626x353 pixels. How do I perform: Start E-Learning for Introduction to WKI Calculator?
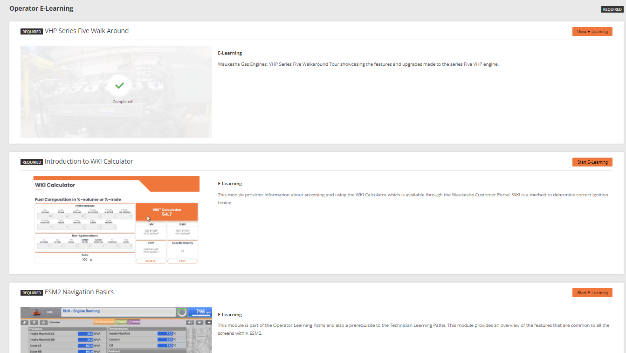pos(592,162)
